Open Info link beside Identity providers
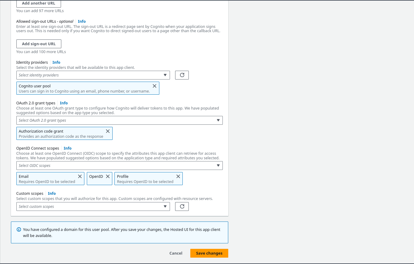The image size is (414, 264). tap(56, 62)
